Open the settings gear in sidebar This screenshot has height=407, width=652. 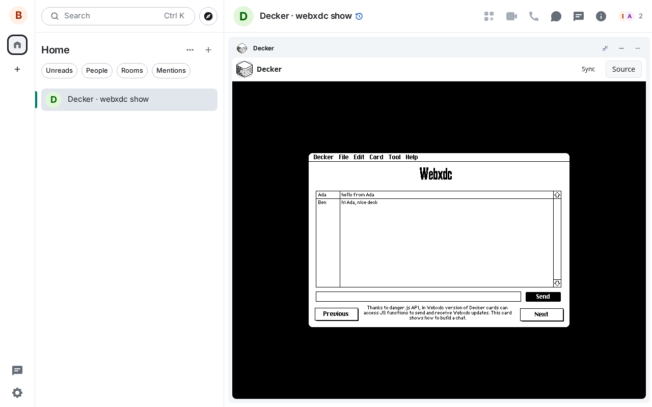17,393
